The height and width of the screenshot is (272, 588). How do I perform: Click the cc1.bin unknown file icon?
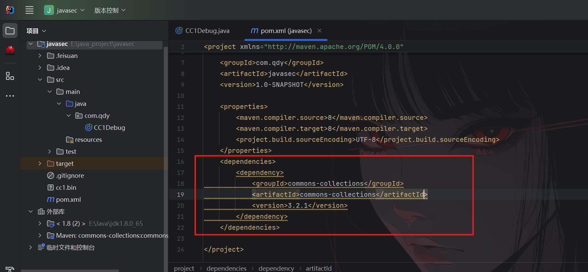51,187
